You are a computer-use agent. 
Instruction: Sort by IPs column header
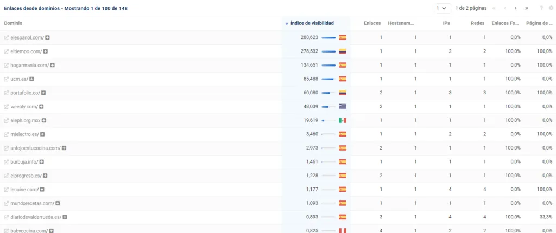tap(447, 23)
